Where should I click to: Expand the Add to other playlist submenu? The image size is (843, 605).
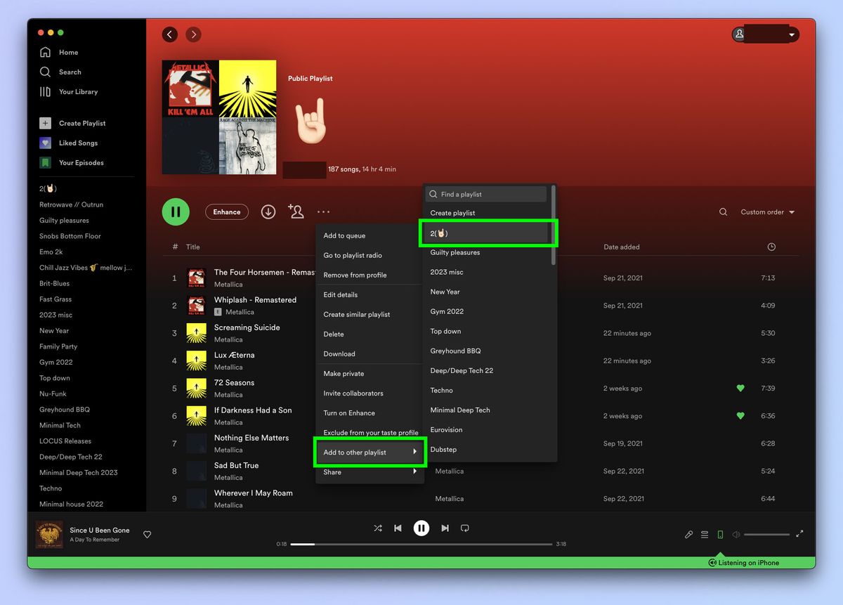coord(370,453)
